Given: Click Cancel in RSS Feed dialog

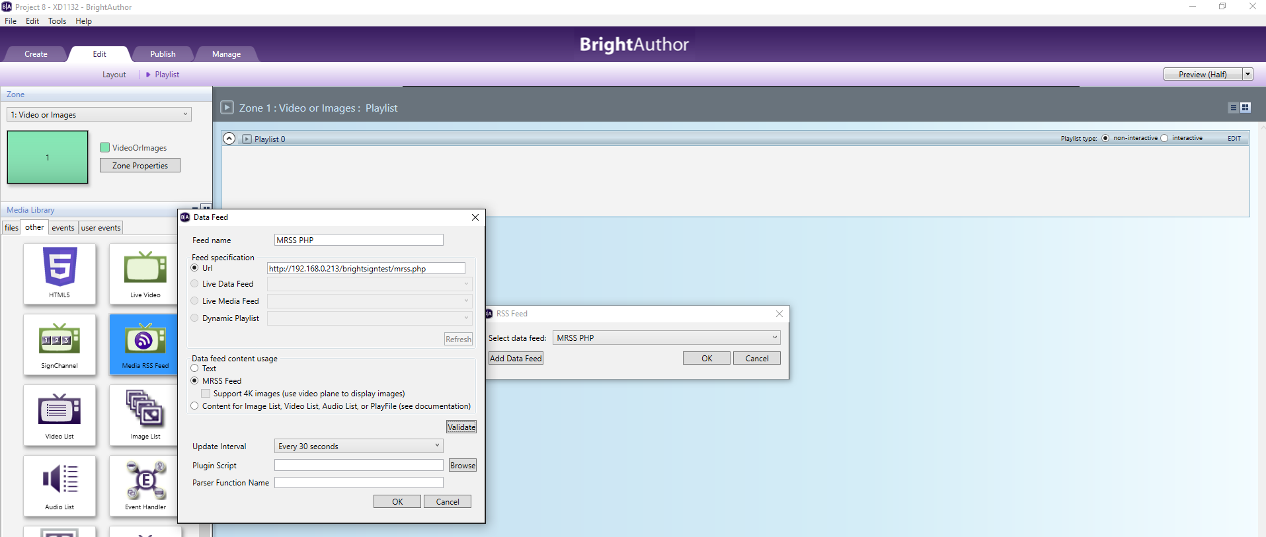Looking at the screenshot, I should pyautogui.click(x=757, y=359).
